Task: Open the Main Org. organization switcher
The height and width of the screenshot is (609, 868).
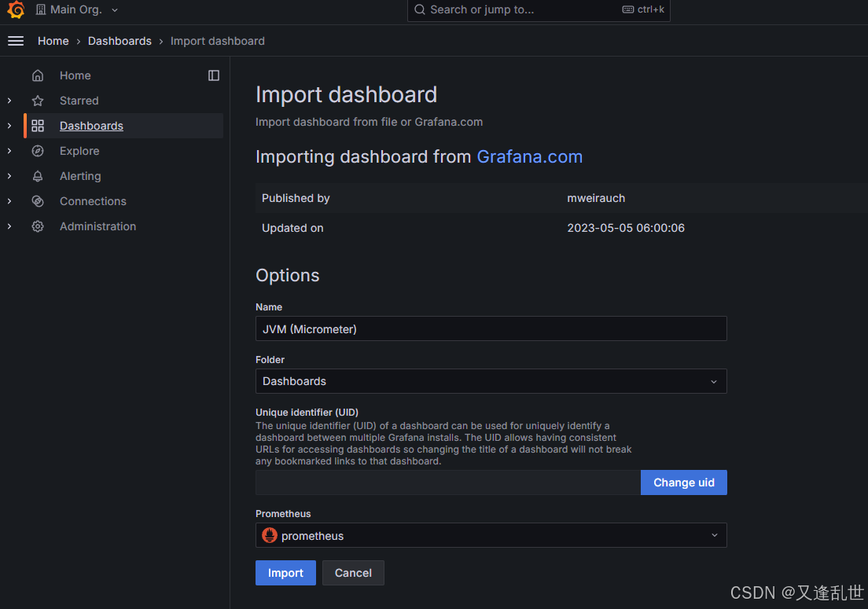Action: coord(76,9)
